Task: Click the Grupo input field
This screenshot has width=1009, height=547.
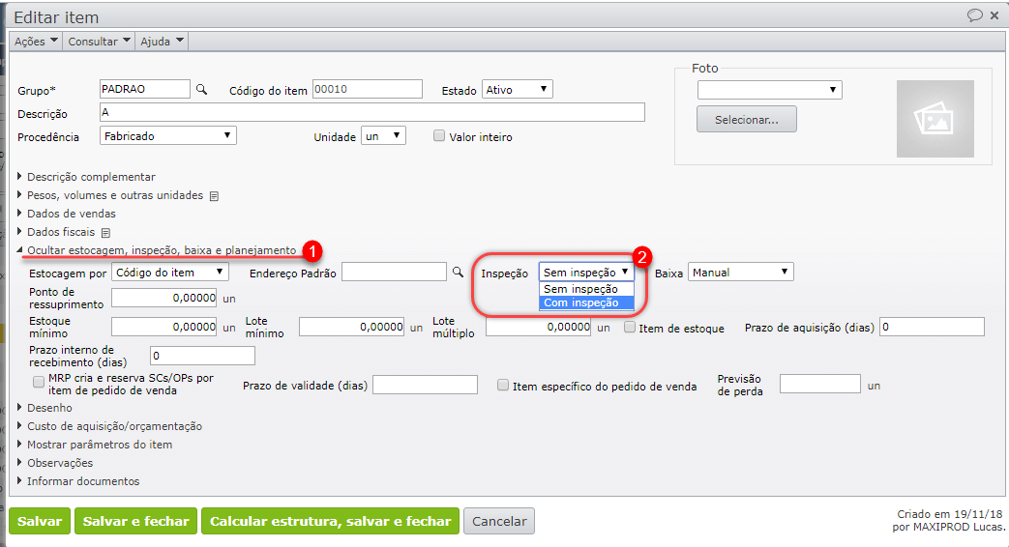Action: pos(145,89)
